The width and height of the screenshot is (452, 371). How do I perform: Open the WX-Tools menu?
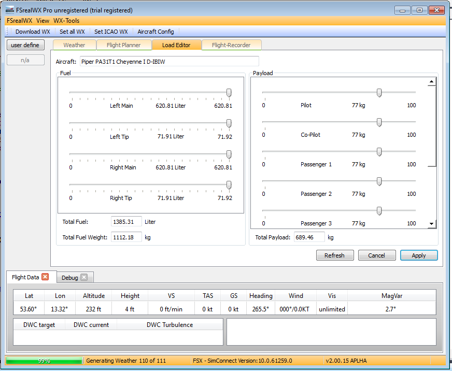click(x=66, y=21)
